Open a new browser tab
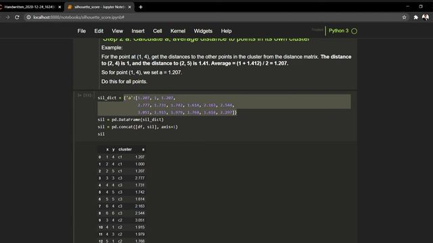Viewport: 433px width, 243px height. click(141, 7)
